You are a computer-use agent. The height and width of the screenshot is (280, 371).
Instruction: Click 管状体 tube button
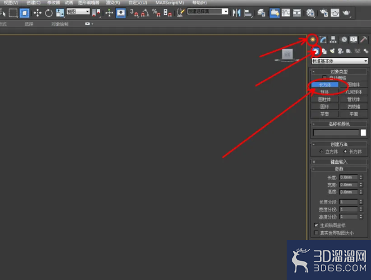(x=354, y=99)
